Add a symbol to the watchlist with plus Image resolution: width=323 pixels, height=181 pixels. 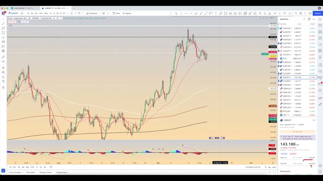point(304,19)
